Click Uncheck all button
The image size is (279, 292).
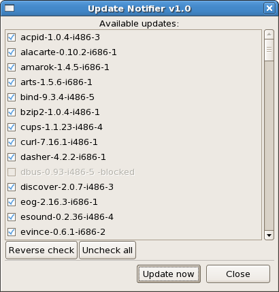pos(108,250)
